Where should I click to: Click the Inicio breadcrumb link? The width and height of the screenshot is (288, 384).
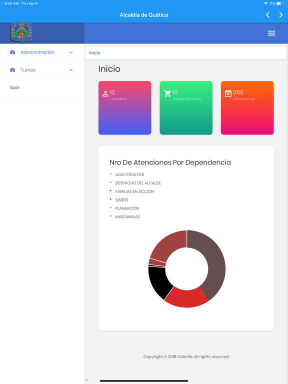tap(94, 52)
